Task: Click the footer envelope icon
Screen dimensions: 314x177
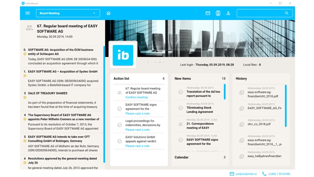Action: [232, 174]
